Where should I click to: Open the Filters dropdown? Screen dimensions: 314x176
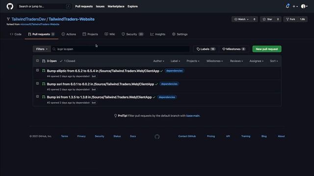pos(42,49)
